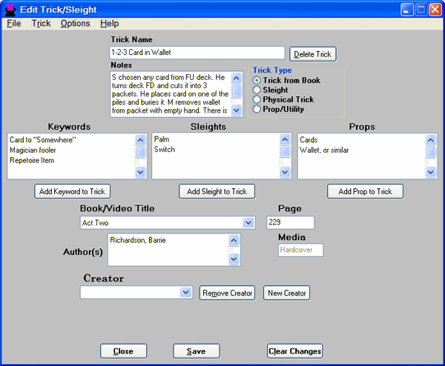
Task: Click the app icon in title bar
Action: 10,9
